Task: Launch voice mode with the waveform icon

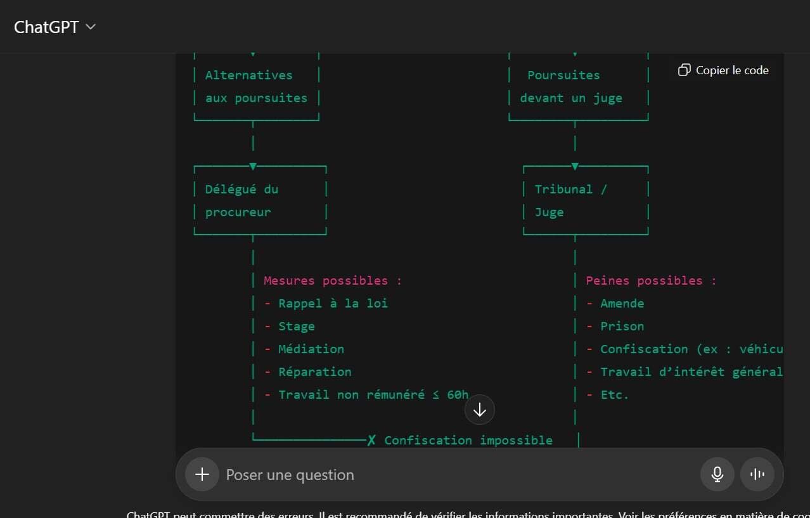Action: 757,474
